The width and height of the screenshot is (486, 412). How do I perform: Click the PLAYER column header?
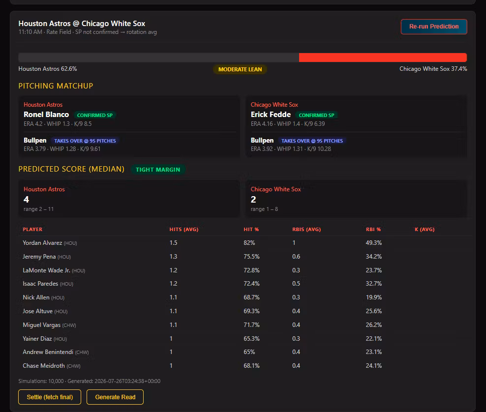click(32, 229)
